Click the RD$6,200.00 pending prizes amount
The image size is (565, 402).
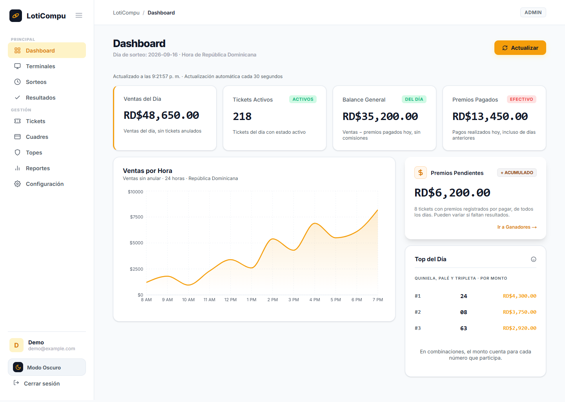[452, 193]
